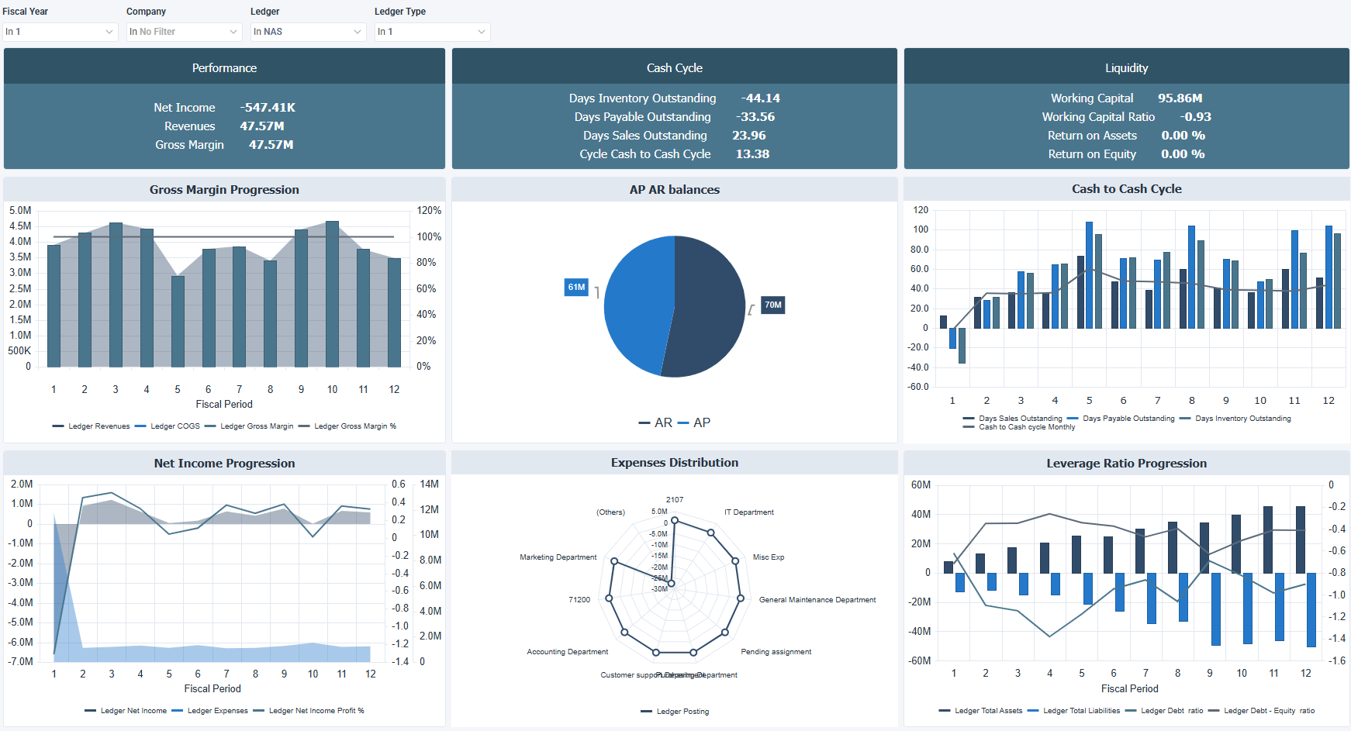The width and height of the screenshot is (1351, 731).
Task: Click the Accounting Department radar label
Action: point(568,652)
